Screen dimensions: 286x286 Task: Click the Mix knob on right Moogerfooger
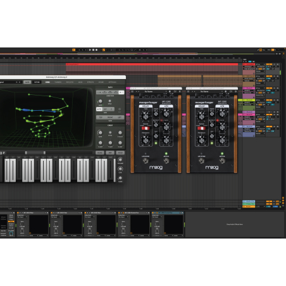(212, 136)
